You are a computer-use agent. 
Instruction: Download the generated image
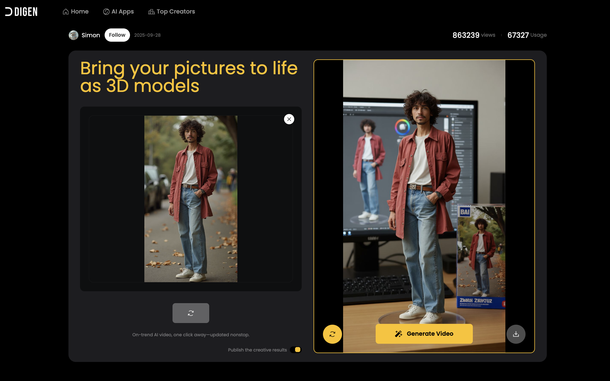(x=516, y=334)
